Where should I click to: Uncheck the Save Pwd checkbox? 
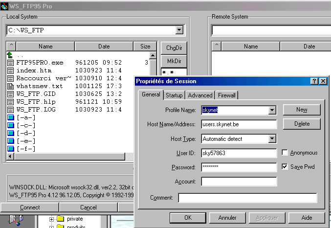[x=285, y=167]
